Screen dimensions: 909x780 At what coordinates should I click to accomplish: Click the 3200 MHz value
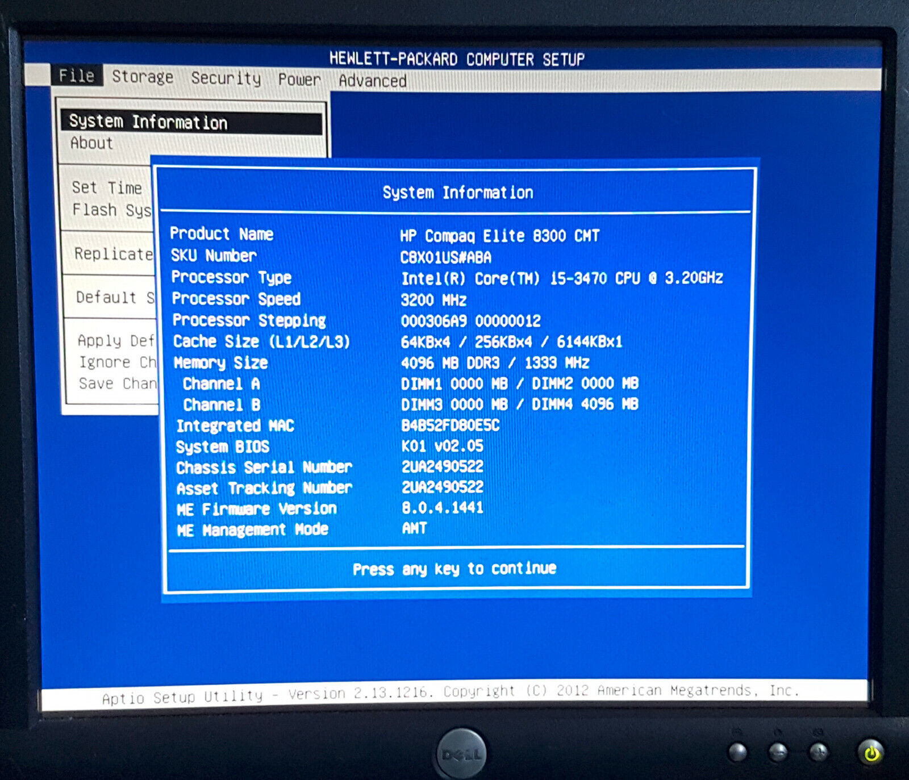coord(433,300)
